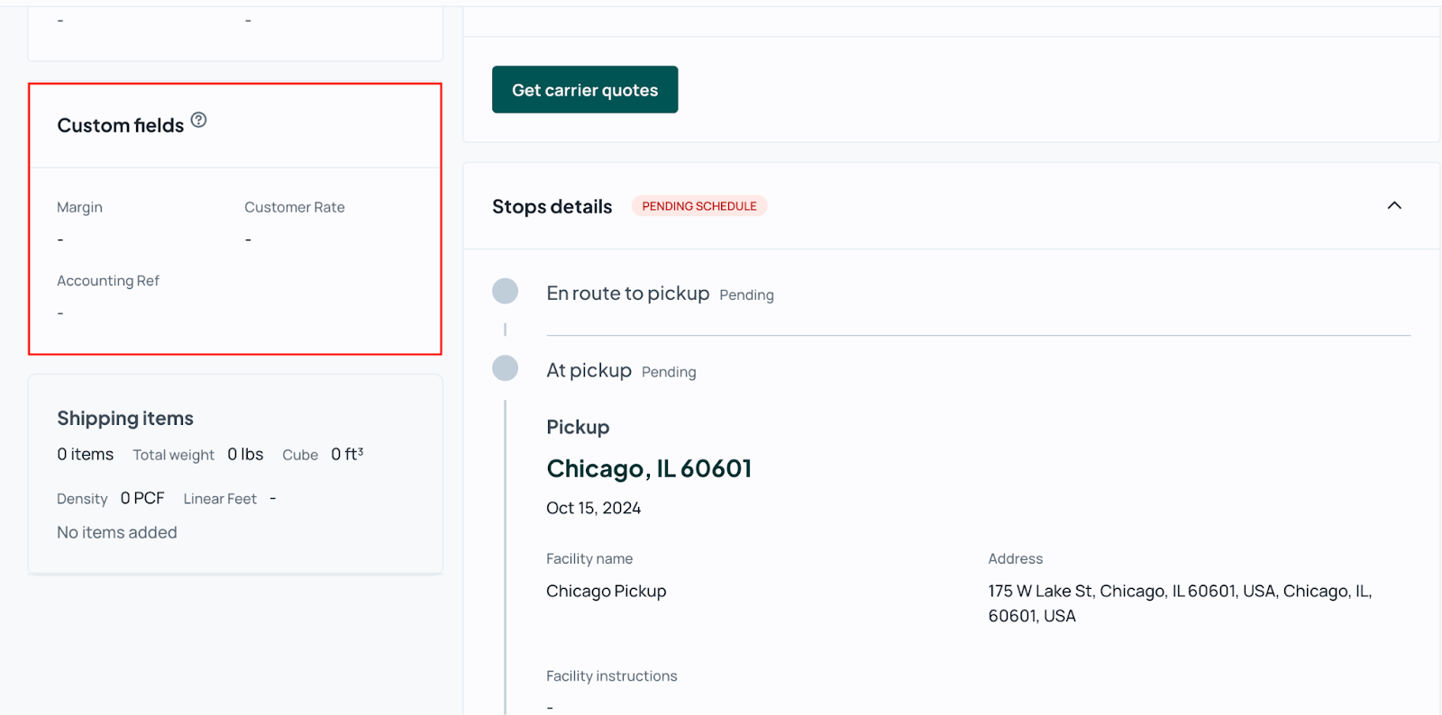Click the Linear Feet label

pyautogui.click(x=220, y=499)
